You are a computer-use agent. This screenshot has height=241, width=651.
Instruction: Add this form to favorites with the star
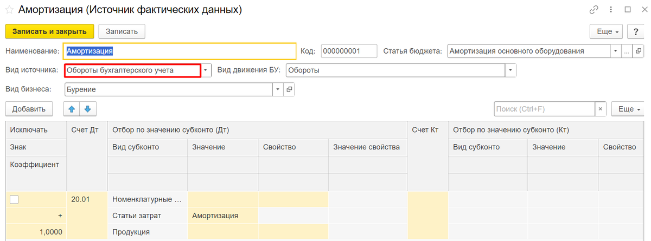pyautogui.click(x=9, y=10)
